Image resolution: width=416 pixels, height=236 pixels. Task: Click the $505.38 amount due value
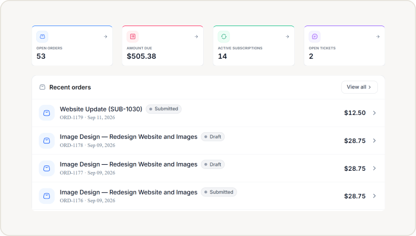pyautogui.click(x=141, y=56)
